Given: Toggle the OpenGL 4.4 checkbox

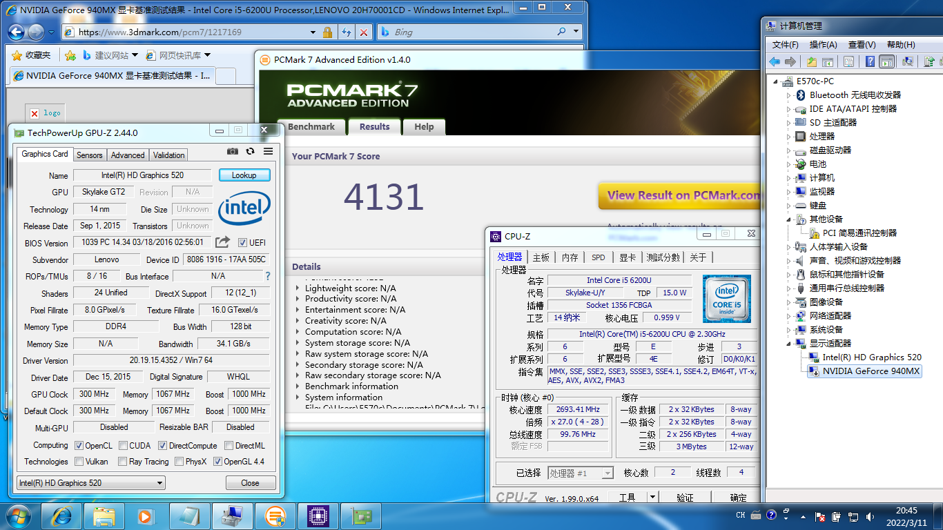Looking at the screenshot, I should pyautogui.click(x=217, y=462).
